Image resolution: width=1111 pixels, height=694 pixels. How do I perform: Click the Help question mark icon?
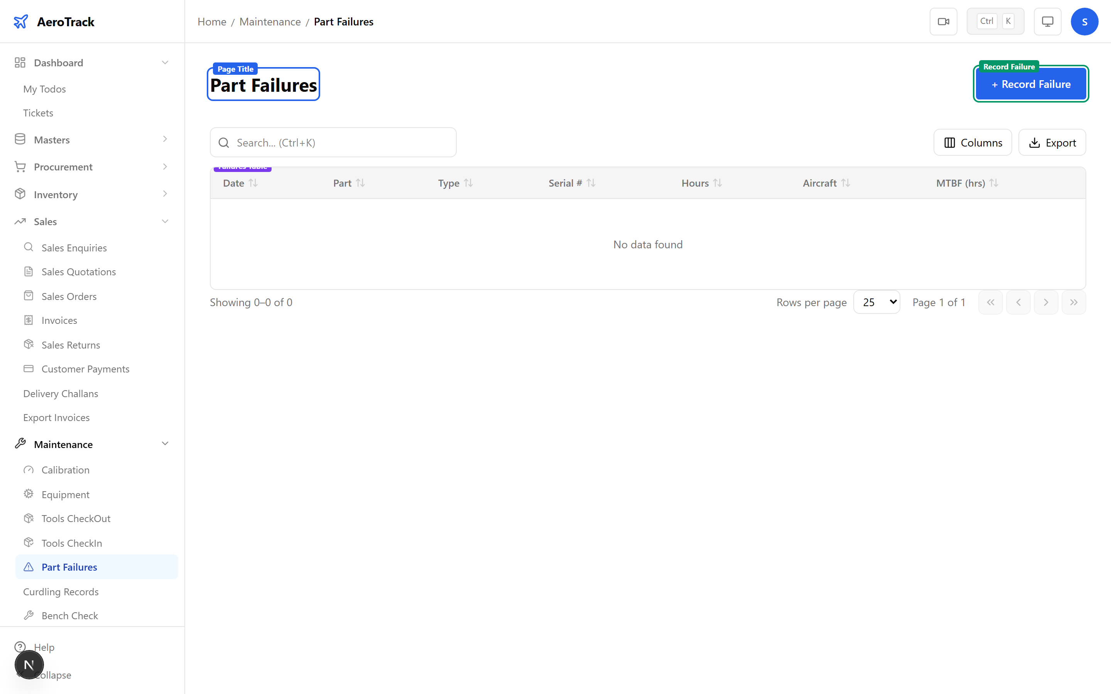(20, 647)
